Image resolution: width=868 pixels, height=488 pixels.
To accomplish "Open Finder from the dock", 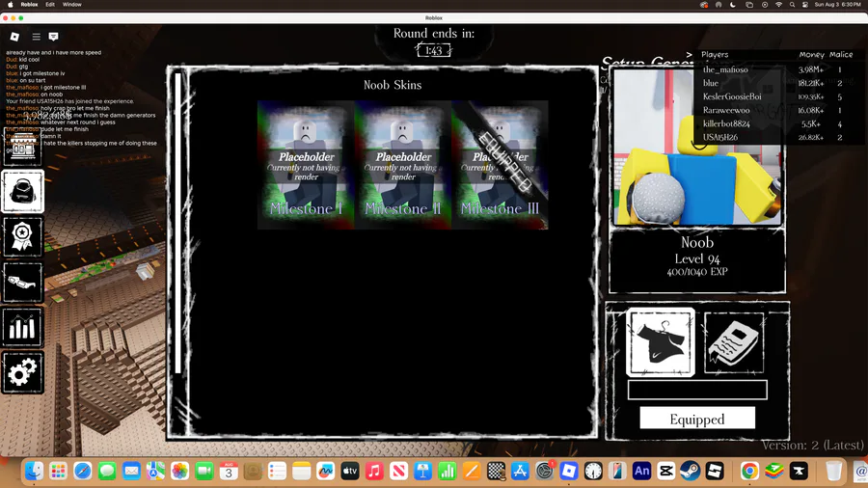I will [x=34, y=471].
